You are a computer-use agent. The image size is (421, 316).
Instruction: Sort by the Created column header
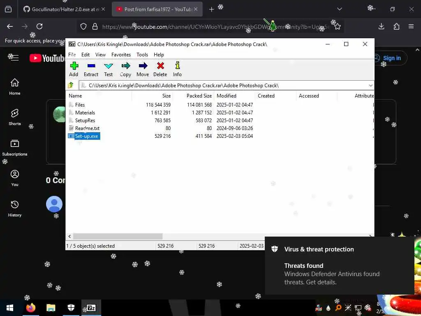point(276,96)
